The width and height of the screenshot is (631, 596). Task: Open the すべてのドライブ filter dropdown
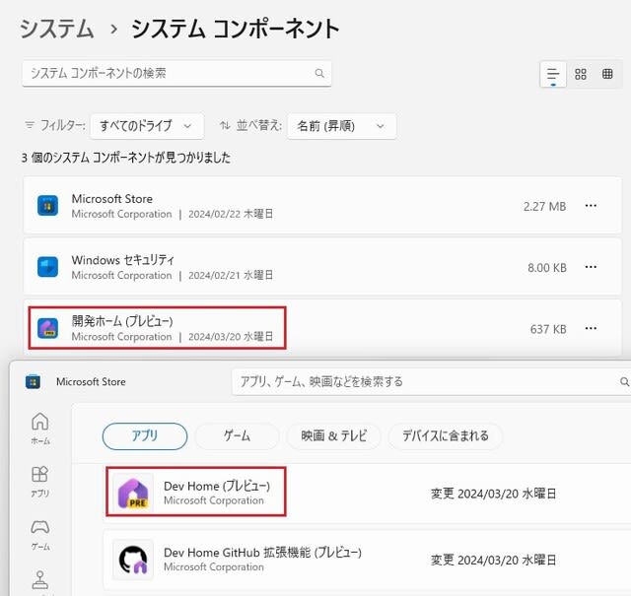(147, 126)
